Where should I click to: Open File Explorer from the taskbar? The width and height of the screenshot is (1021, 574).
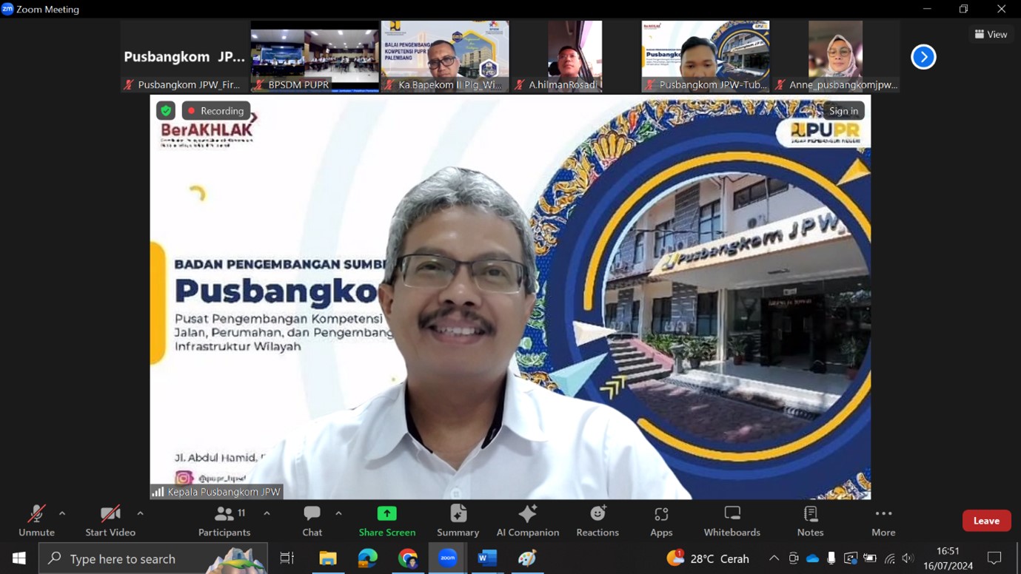(328, 558)
